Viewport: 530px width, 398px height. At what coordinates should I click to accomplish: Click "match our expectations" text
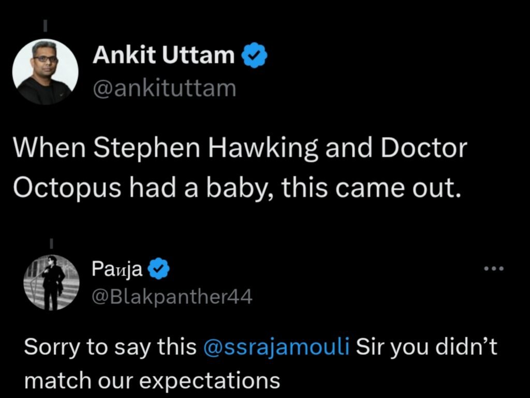[x=152, y=380]
